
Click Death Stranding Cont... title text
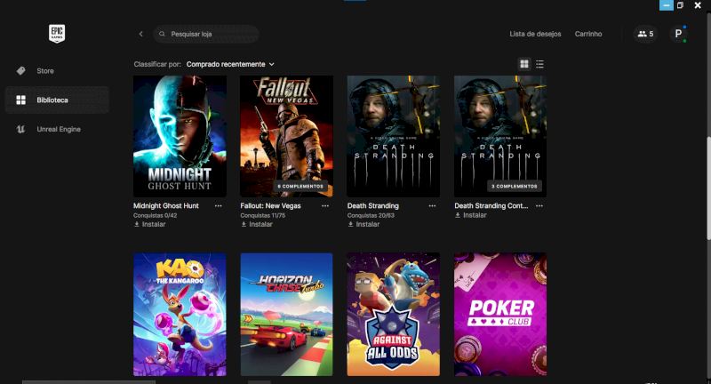click(491, 206)
